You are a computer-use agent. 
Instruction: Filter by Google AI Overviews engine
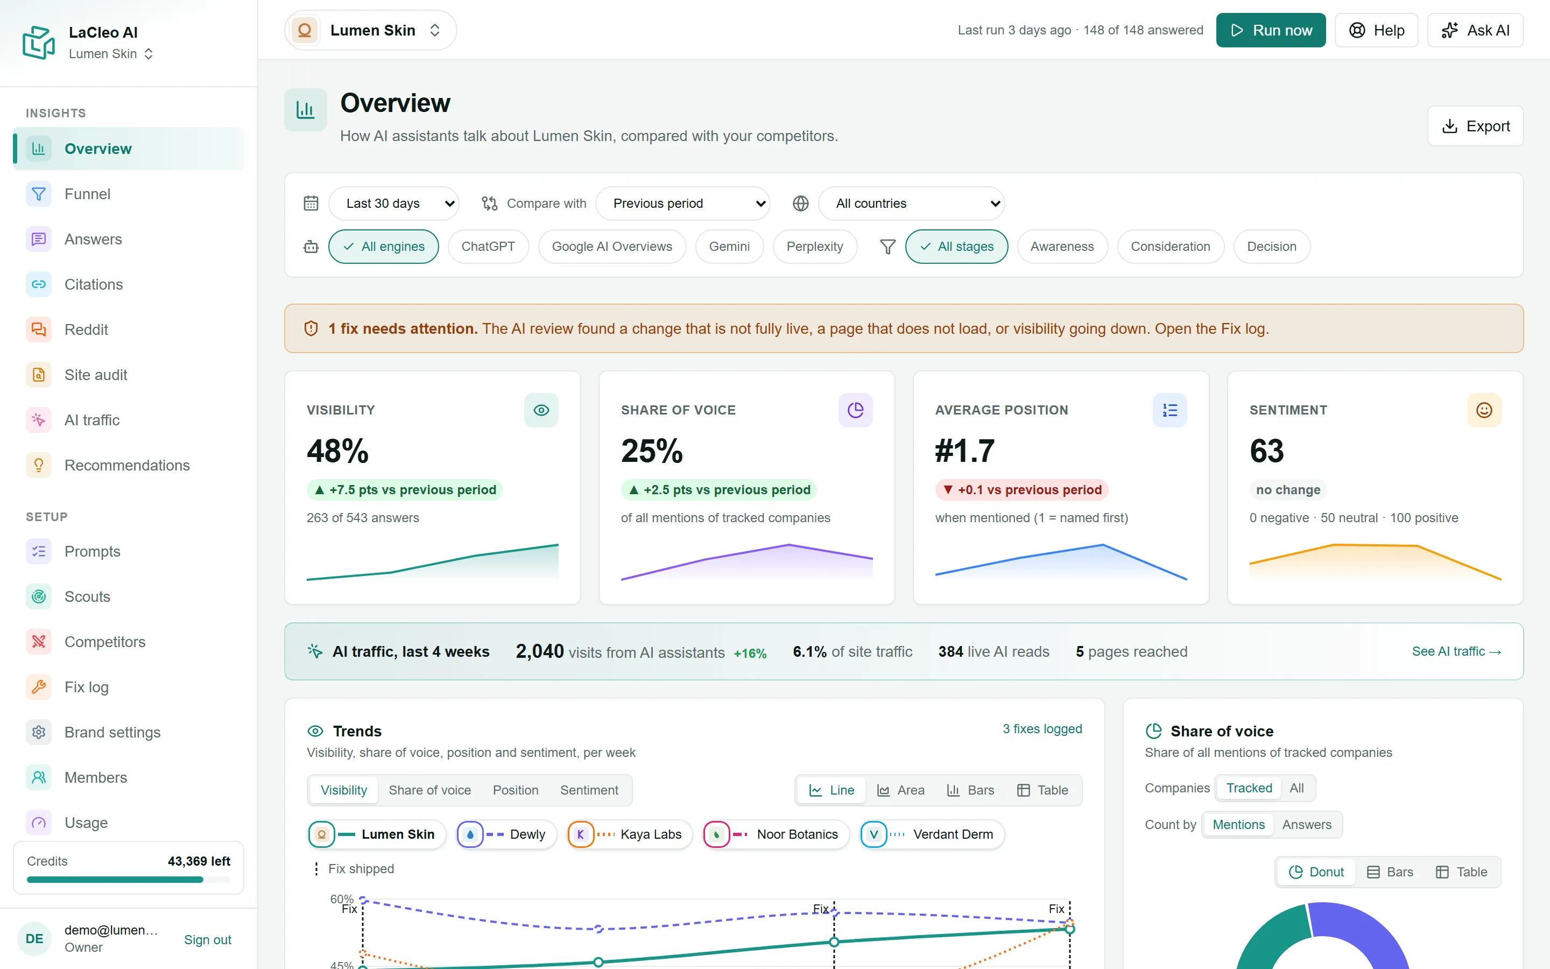pos(612,247)
